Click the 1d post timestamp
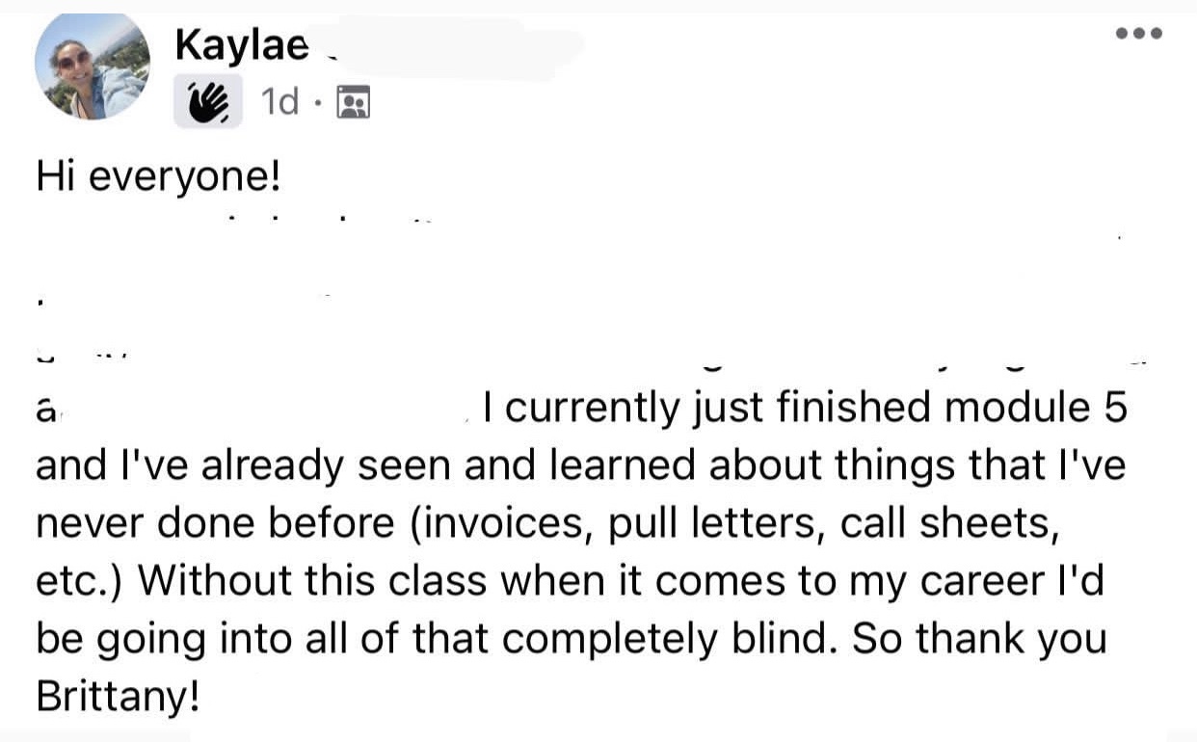 point(279,102)
